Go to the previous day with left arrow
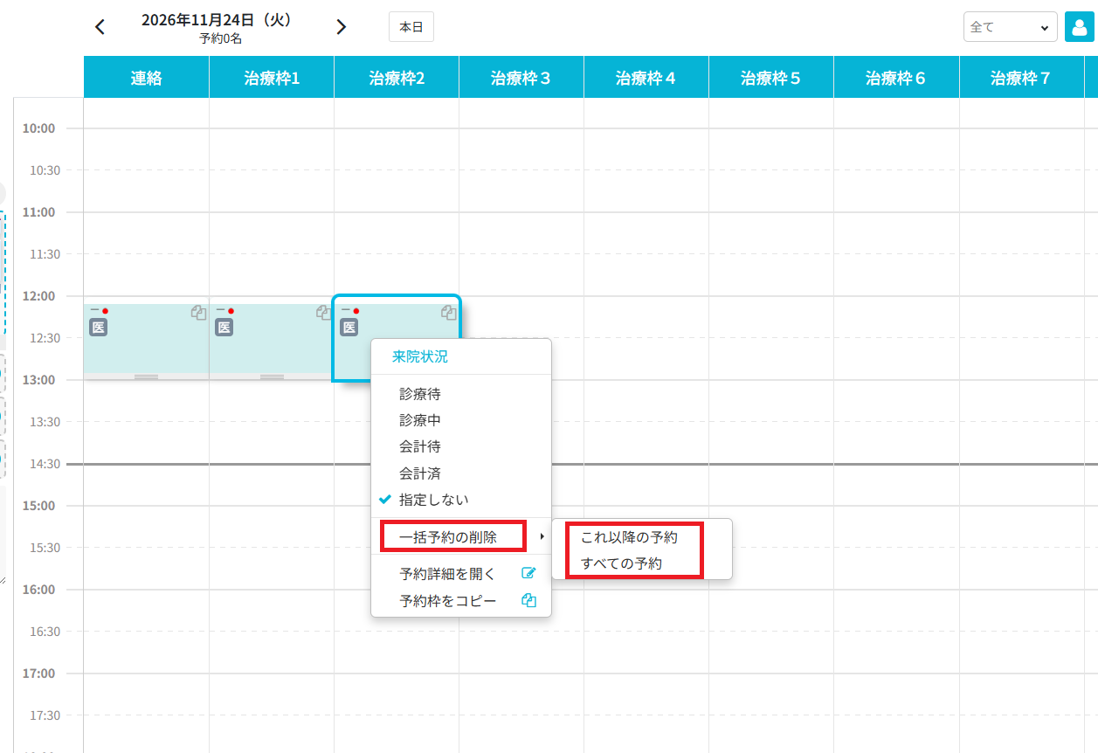Screen dimensions: 1098x753 (100, 27)
